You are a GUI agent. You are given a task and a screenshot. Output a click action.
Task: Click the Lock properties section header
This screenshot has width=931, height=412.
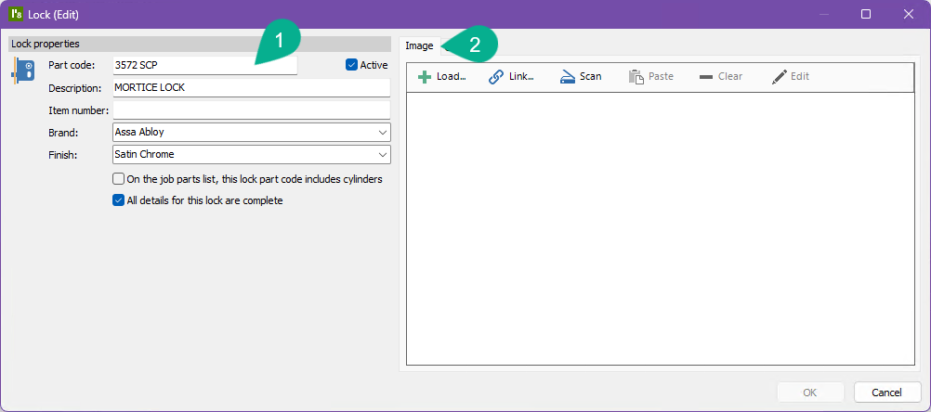pyautogui.click(x=200, y=44)
